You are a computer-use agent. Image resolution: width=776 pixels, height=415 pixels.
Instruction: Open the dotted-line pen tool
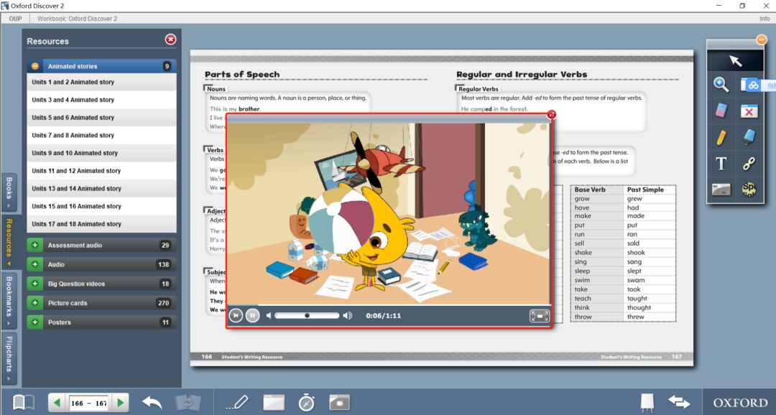coord(237,402)
